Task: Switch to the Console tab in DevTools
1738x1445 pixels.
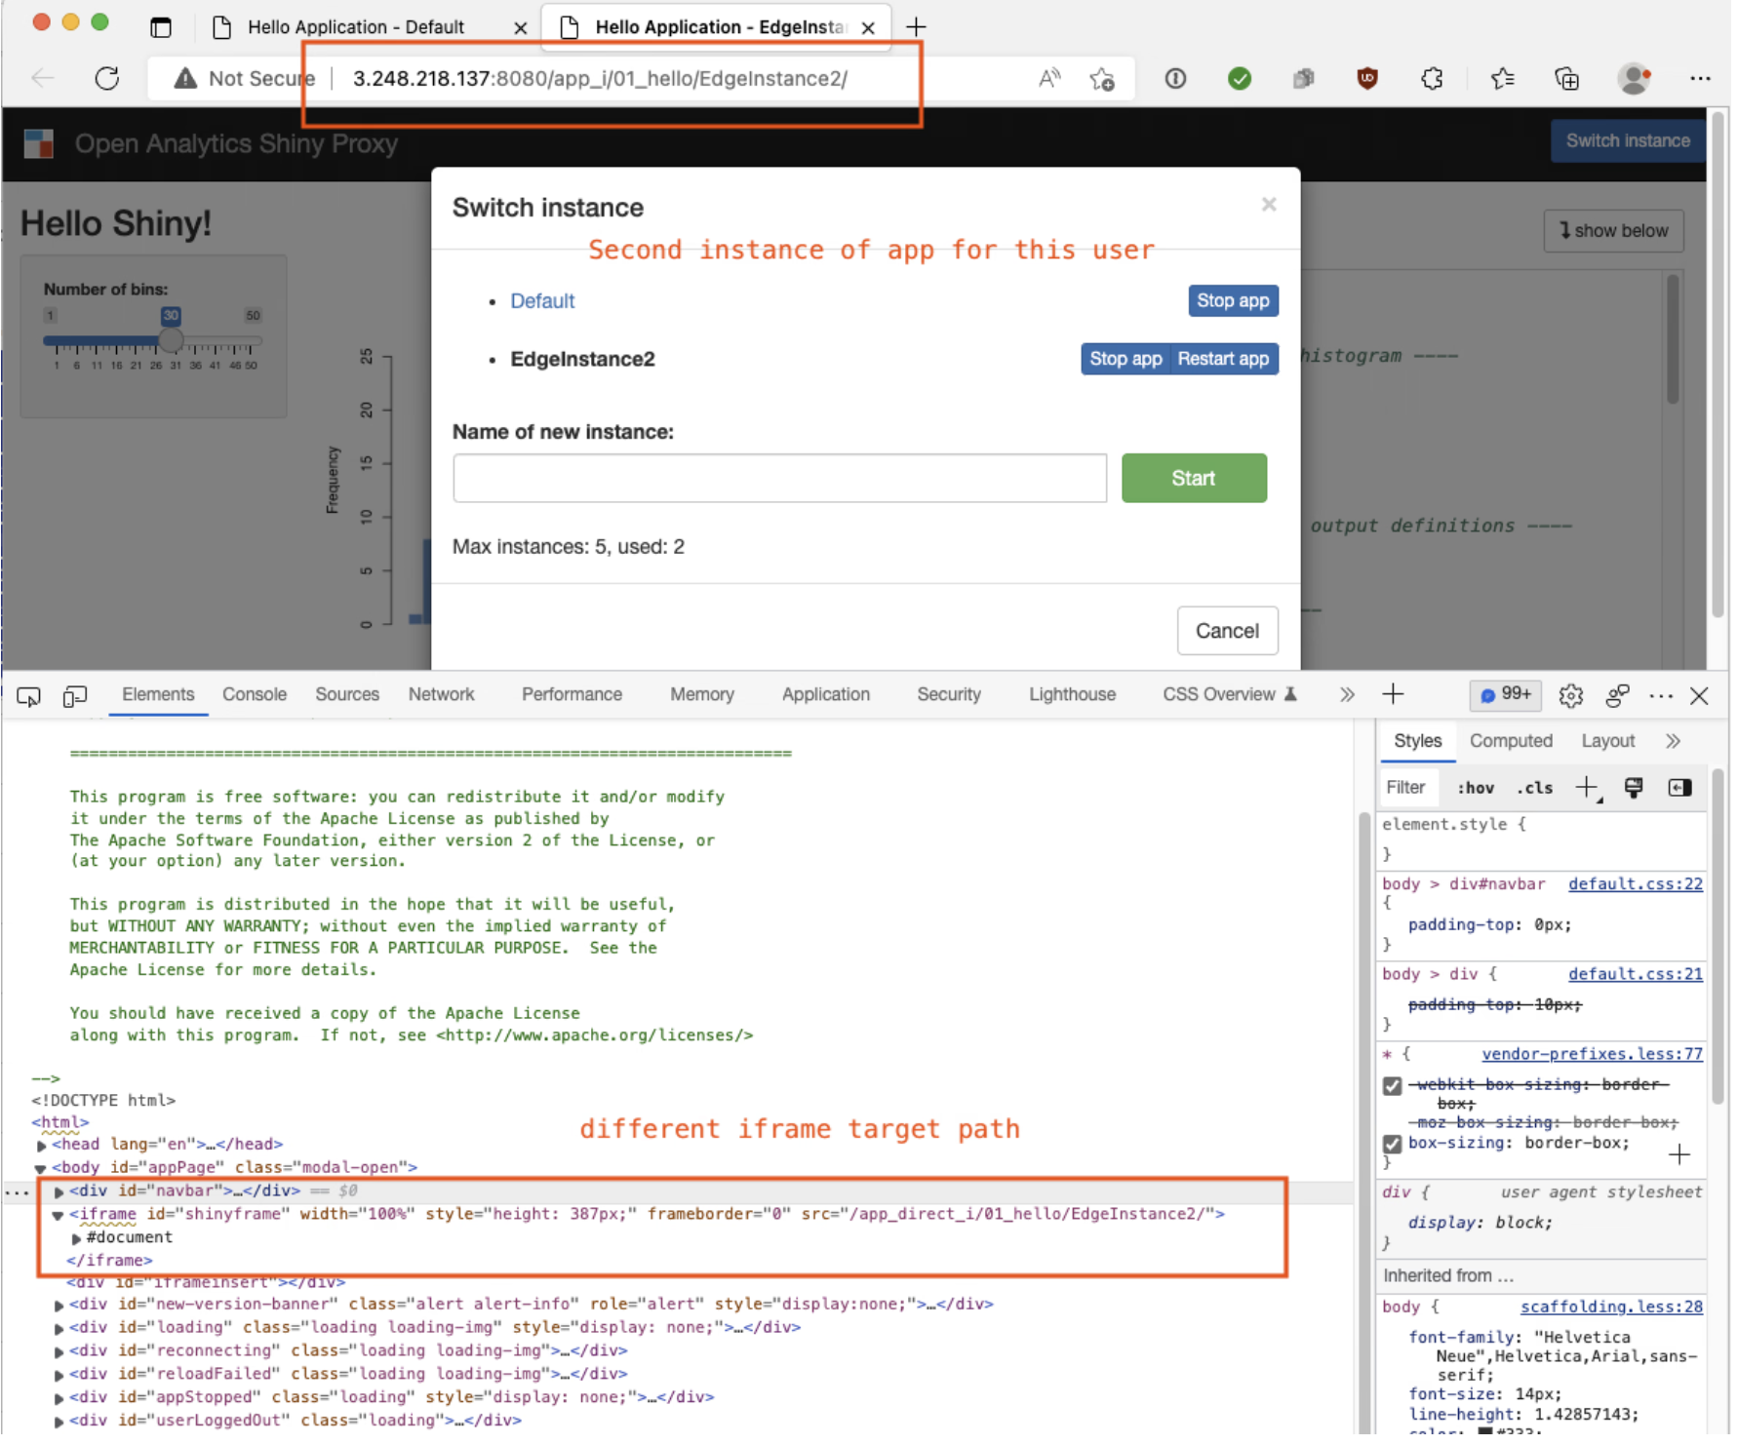Action: coord(254,695)
